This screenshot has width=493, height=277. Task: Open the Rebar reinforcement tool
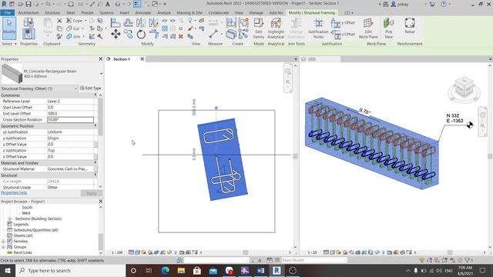pyautogui.click(x=410, y=26)
